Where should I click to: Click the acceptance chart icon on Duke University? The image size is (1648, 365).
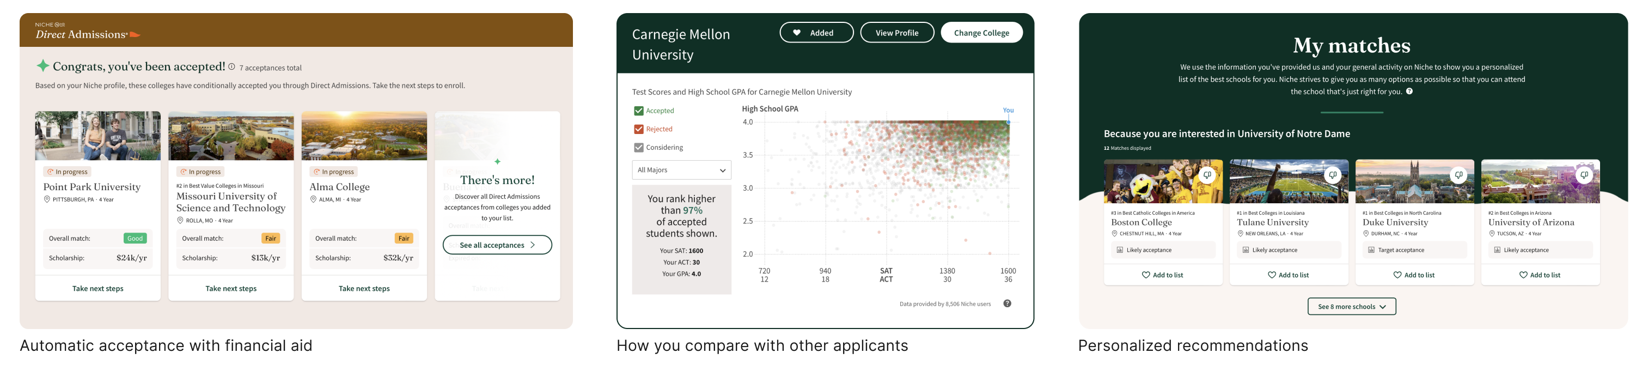(1371, 250)
